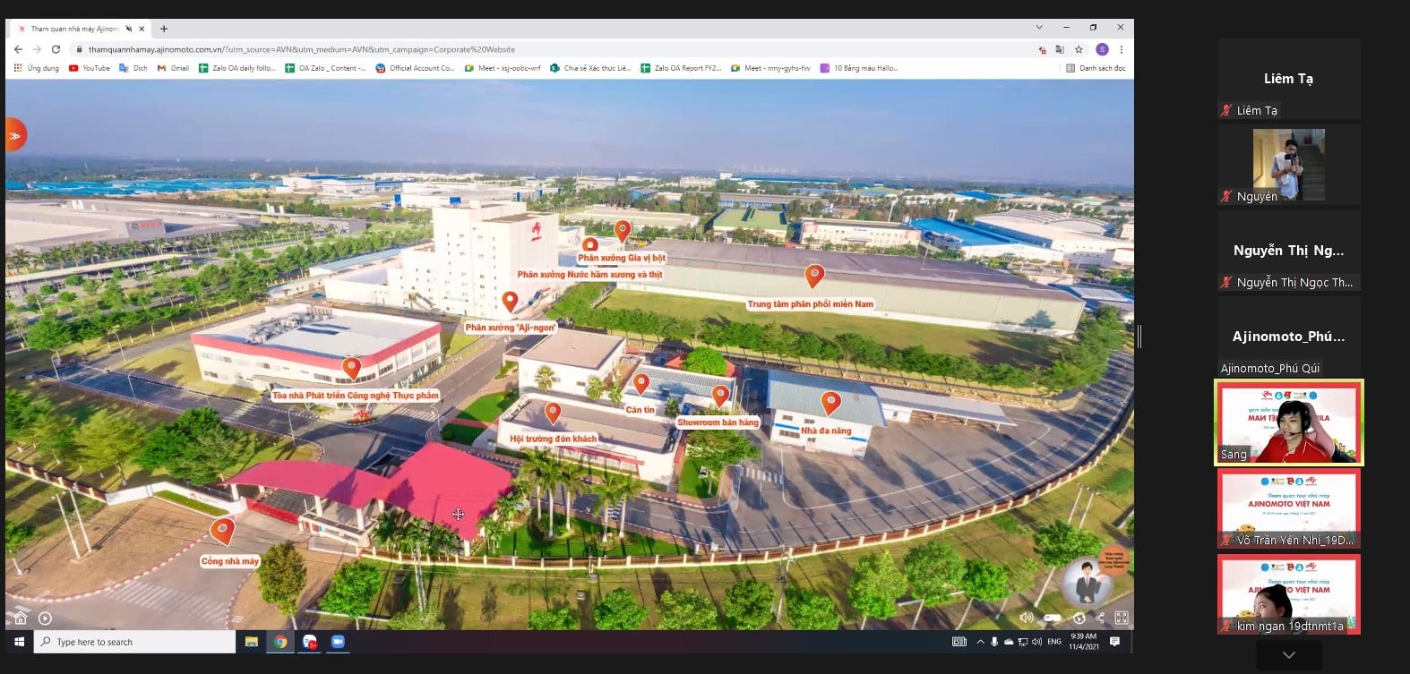This screenshot has height=674, width=1410.
Task: Open the Gmail bookmark
Action: coord(173,68)
